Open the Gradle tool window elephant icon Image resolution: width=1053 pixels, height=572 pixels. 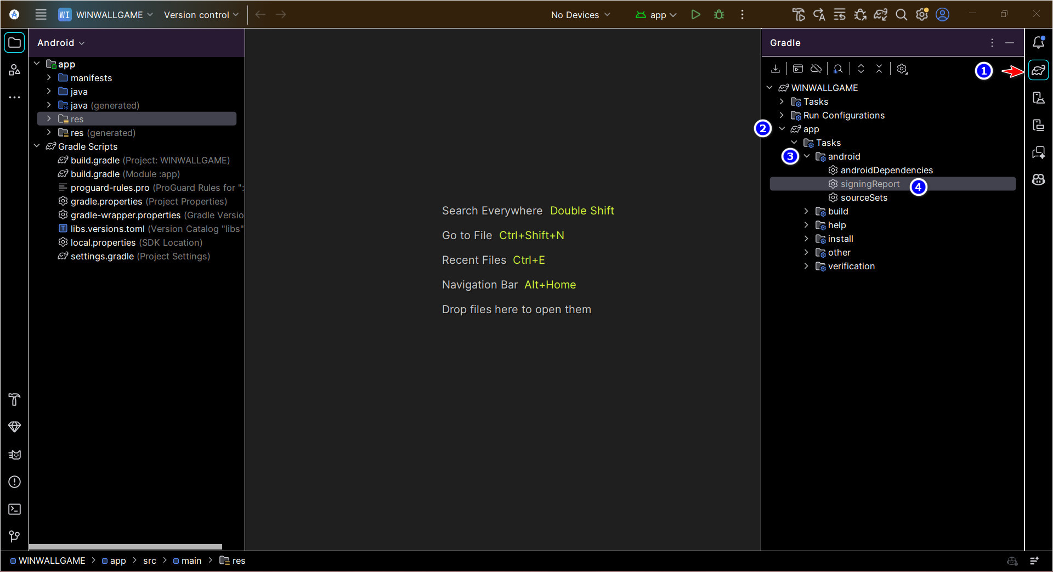coord(1038,70)
